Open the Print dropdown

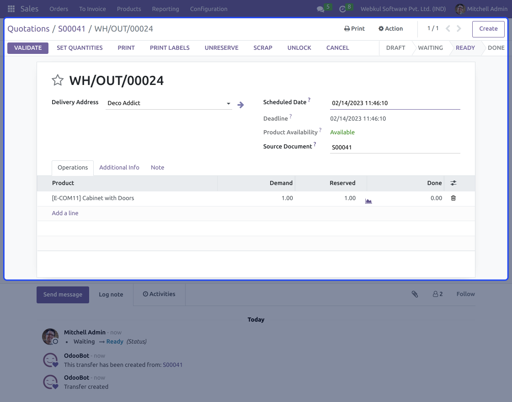click(354, 29)
